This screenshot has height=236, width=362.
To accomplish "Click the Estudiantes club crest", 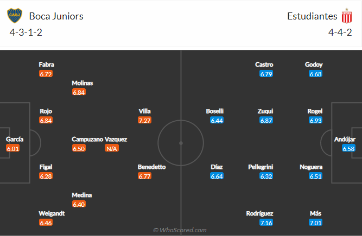I will click(x=346, y=16).
